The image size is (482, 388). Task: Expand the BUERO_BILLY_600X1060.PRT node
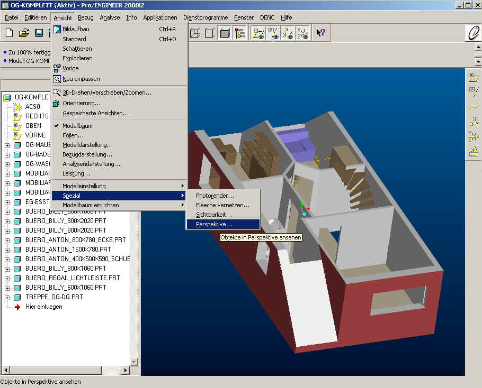(7, 288)
